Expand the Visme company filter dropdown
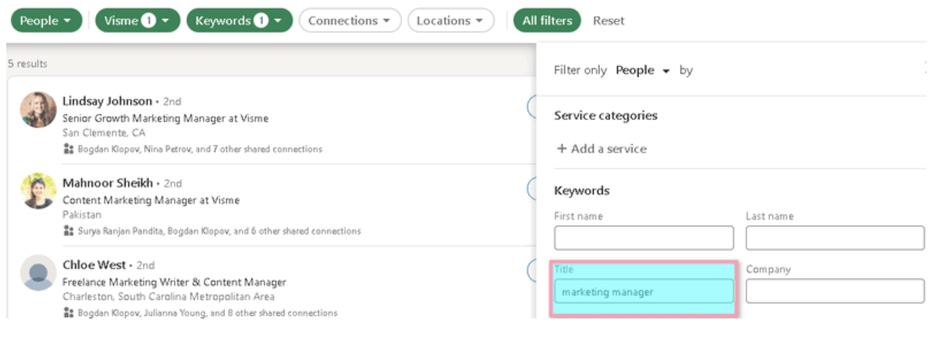The height and width of the screenshot is (348, 939). [x=137, y=20]
